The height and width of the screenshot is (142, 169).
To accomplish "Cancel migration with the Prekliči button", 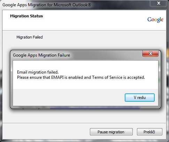I will (149, 132).
